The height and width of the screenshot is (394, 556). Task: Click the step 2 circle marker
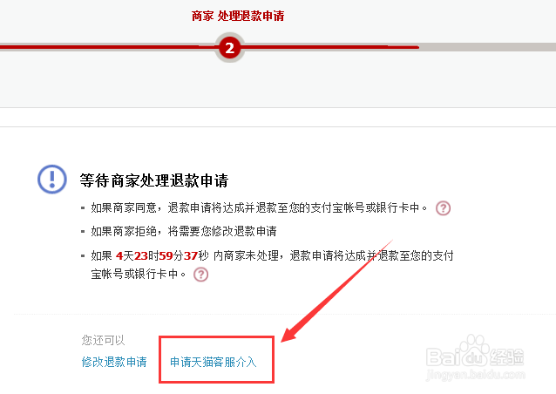pos(229,48)
